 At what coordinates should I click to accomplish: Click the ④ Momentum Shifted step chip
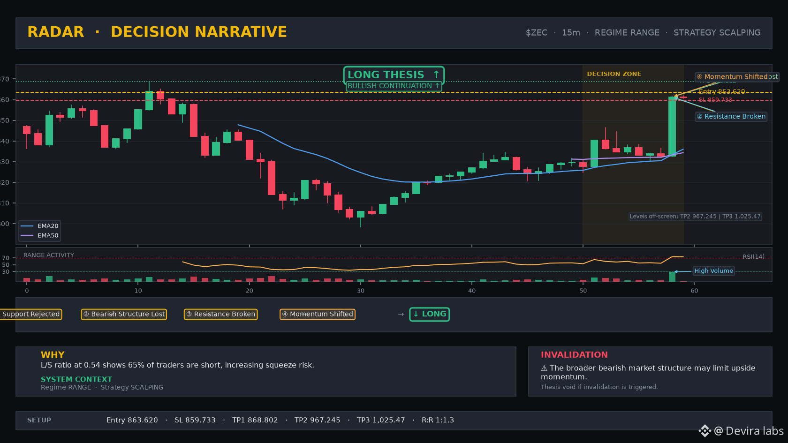coord(318,314)
